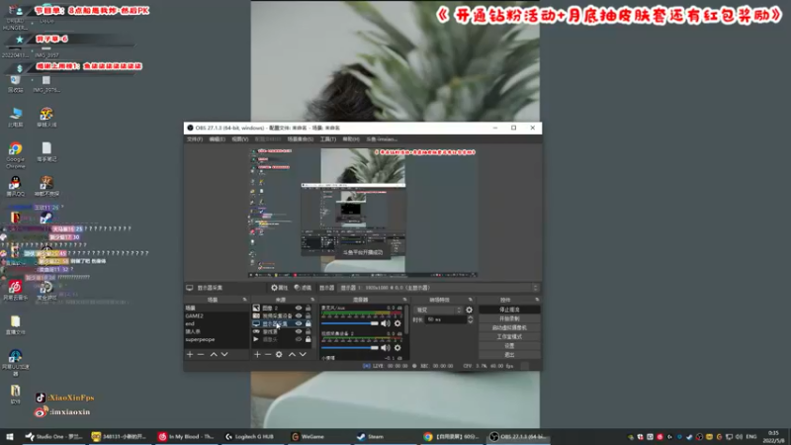
Task: Open the transition properties gear icon
Action: point(469,310)
